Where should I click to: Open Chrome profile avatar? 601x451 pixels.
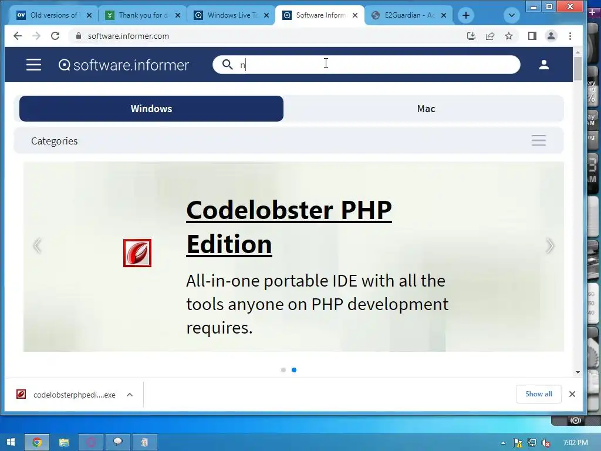[x=551, y=36]
